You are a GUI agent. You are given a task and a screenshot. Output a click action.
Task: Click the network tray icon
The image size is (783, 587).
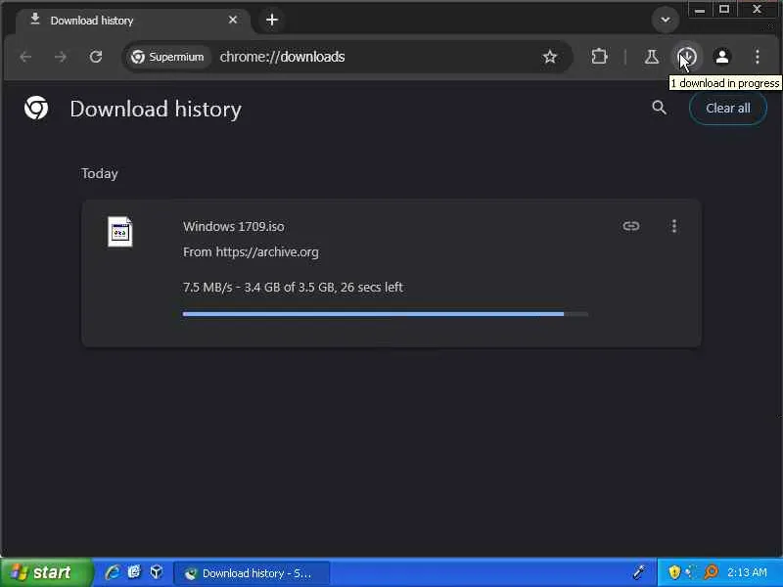tap(692, 572)
